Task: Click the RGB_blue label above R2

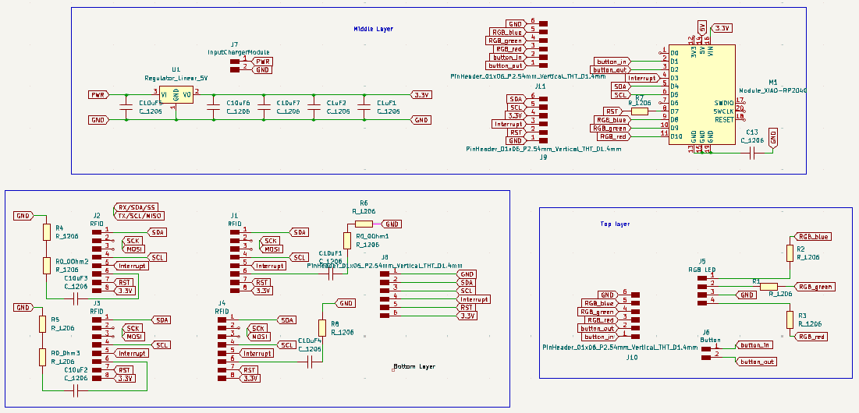Action: click(814, 237)
